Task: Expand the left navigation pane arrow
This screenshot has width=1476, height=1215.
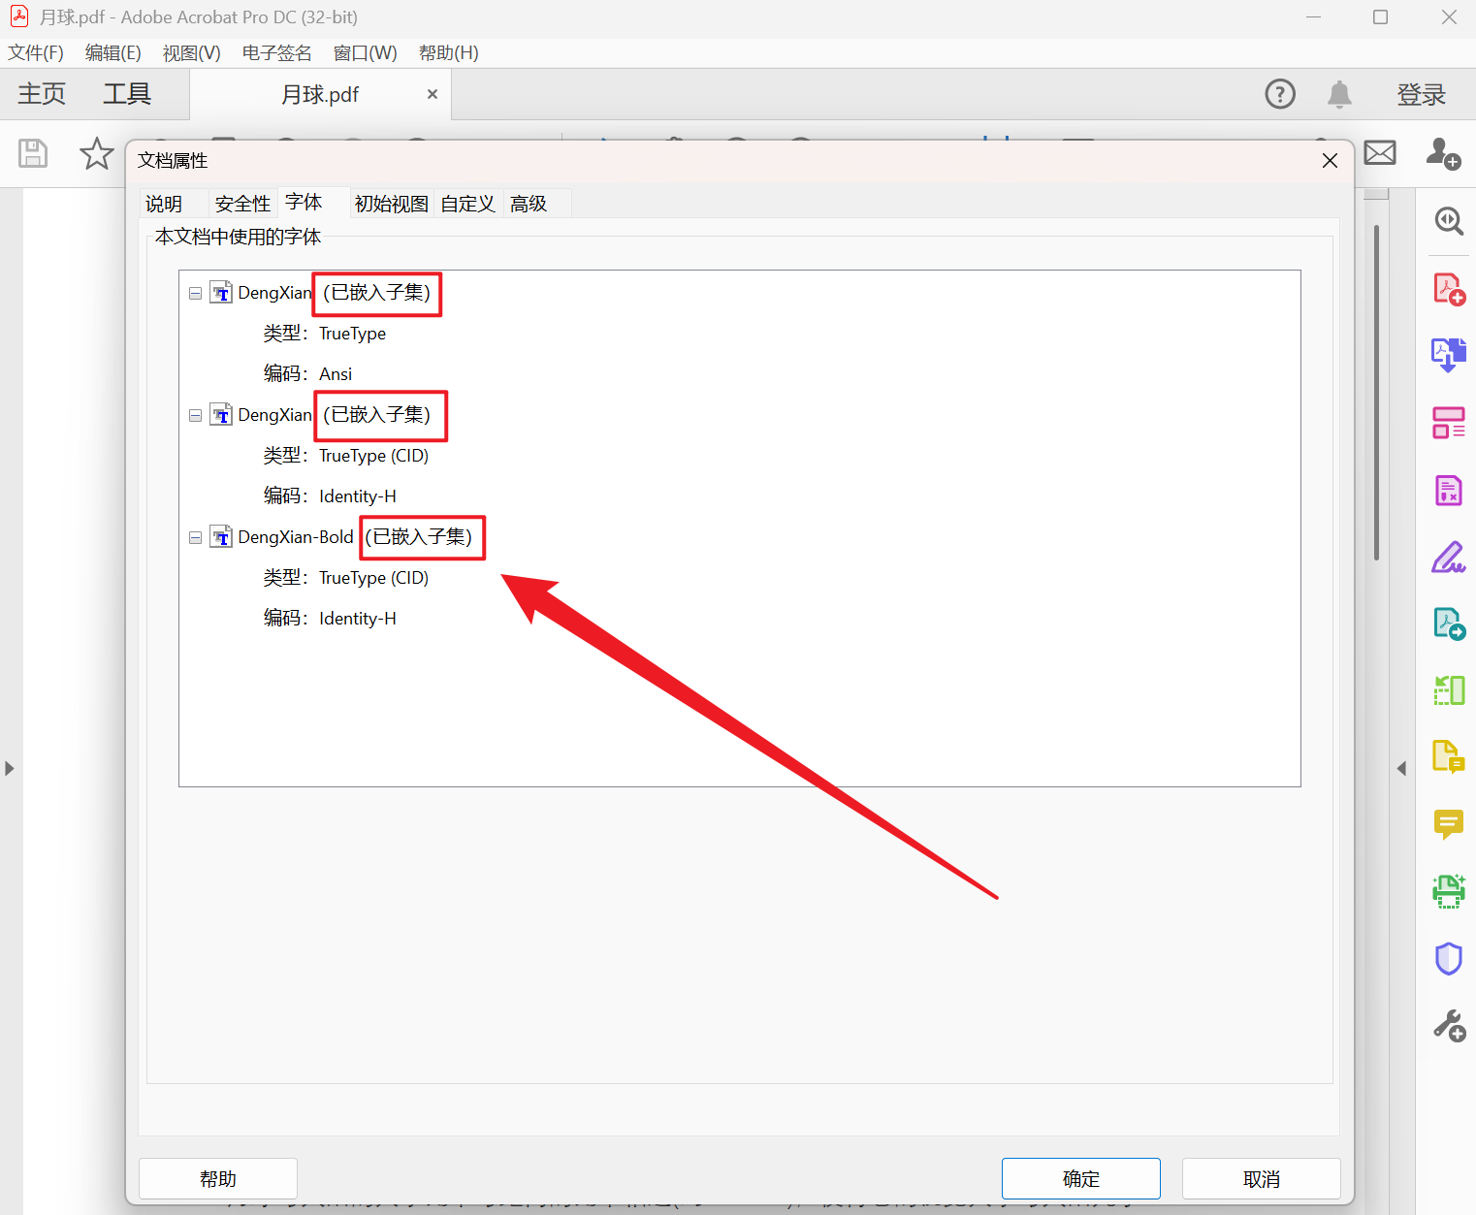Action: pos(10,768)
